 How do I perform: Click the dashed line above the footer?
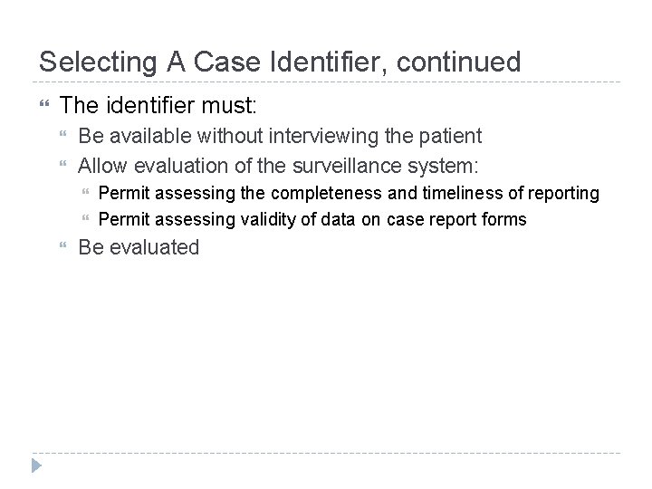326,454
